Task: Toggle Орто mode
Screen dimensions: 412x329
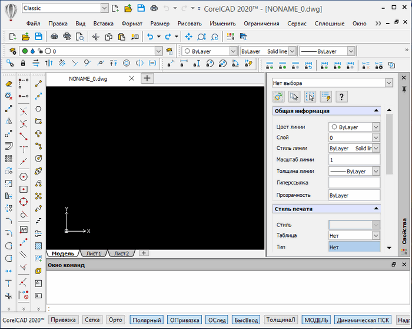Action: tap(115, 320)
